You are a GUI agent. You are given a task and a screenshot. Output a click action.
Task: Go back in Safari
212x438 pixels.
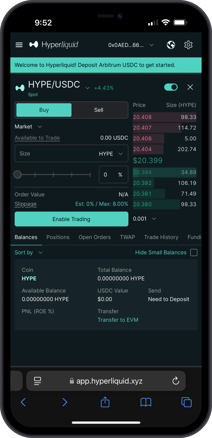23,402
